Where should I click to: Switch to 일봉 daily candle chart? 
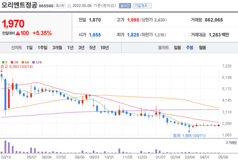point(177,48)
